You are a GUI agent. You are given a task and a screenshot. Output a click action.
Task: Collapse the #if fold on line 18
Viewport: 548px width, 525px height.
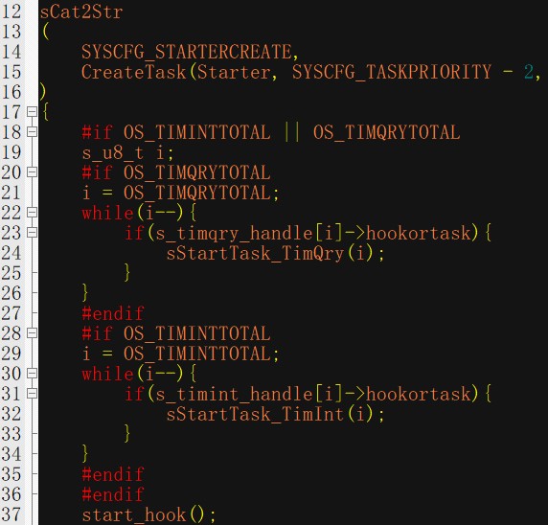[32, 132]
